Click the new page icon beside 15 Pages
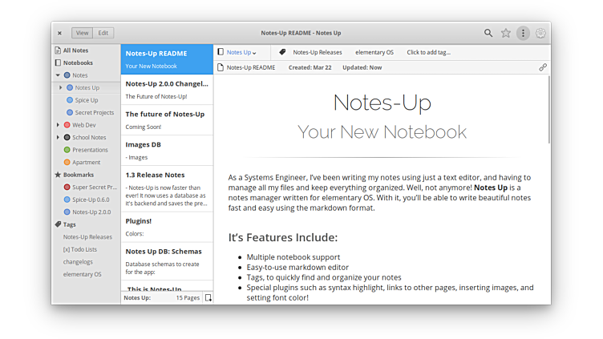The width and height of the screenshot is (603, 339). (x=208, y=297)
